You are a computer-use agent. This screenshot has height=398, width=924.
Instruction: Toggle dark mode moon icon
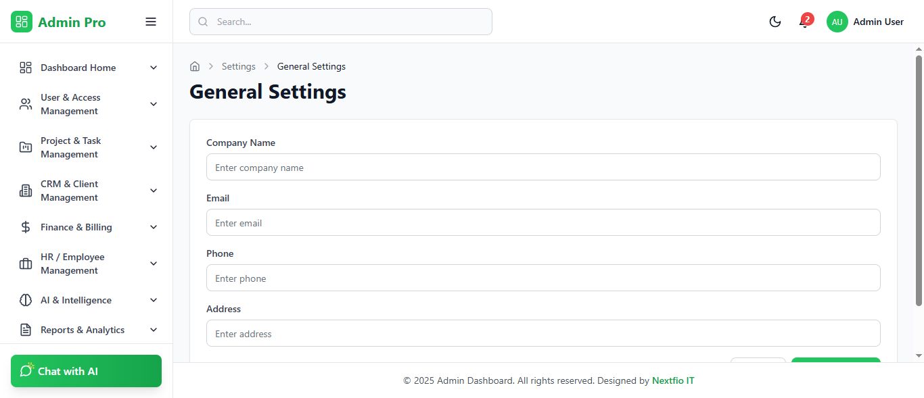775,22
